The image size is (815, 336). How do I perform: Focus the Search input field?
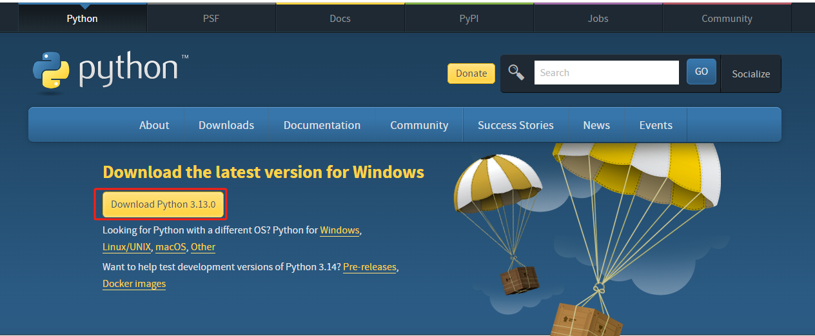click(x=606, y=73)
